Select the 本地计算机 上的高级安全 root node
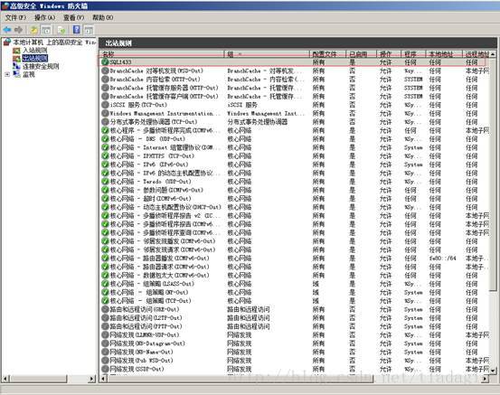This screenshot has width=500, height=395. point(53,42)
